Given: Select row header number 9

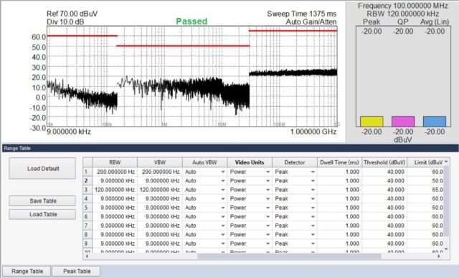Looking at the screenshot, I should click(x=87, y=244).
